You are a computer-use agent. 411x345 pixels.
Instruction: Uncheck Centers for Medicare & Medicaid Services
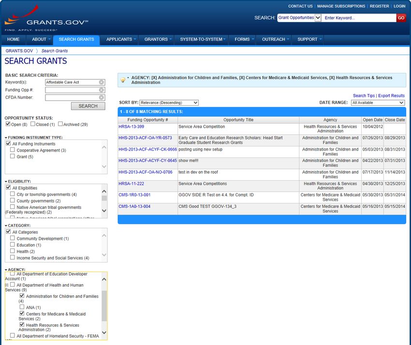point(22,313)
